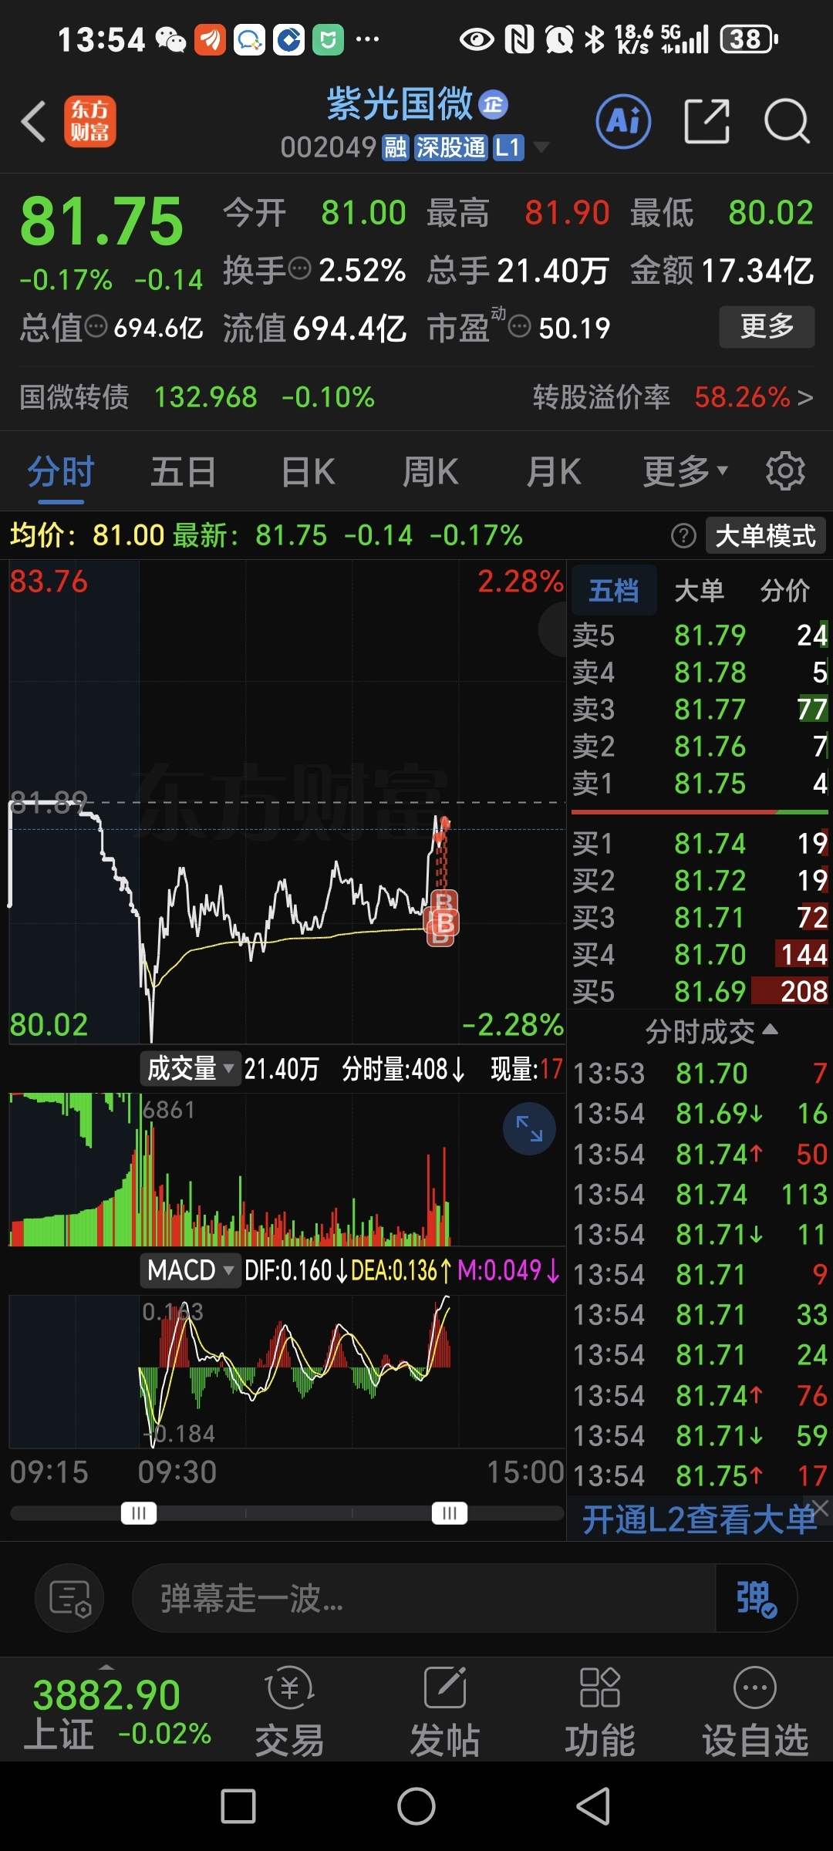Tap help question mark near 大单模式
The image size is (833, 1851).
(x=683, y=535)
